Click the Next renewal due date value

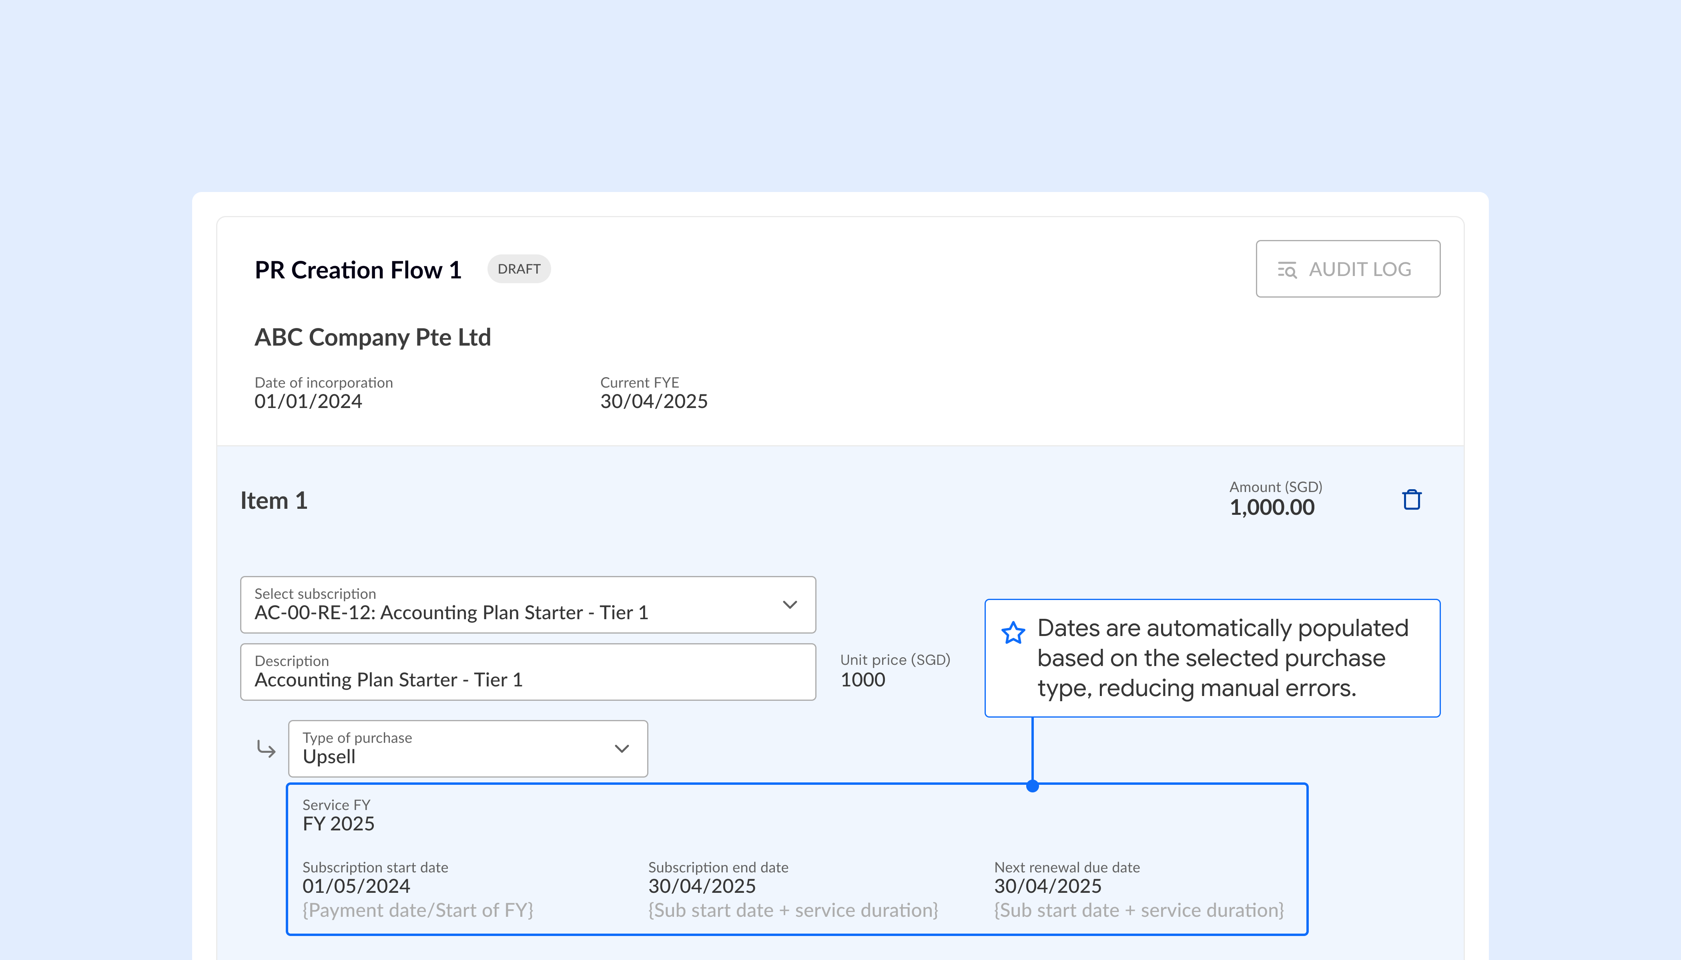click(1048, 886)
